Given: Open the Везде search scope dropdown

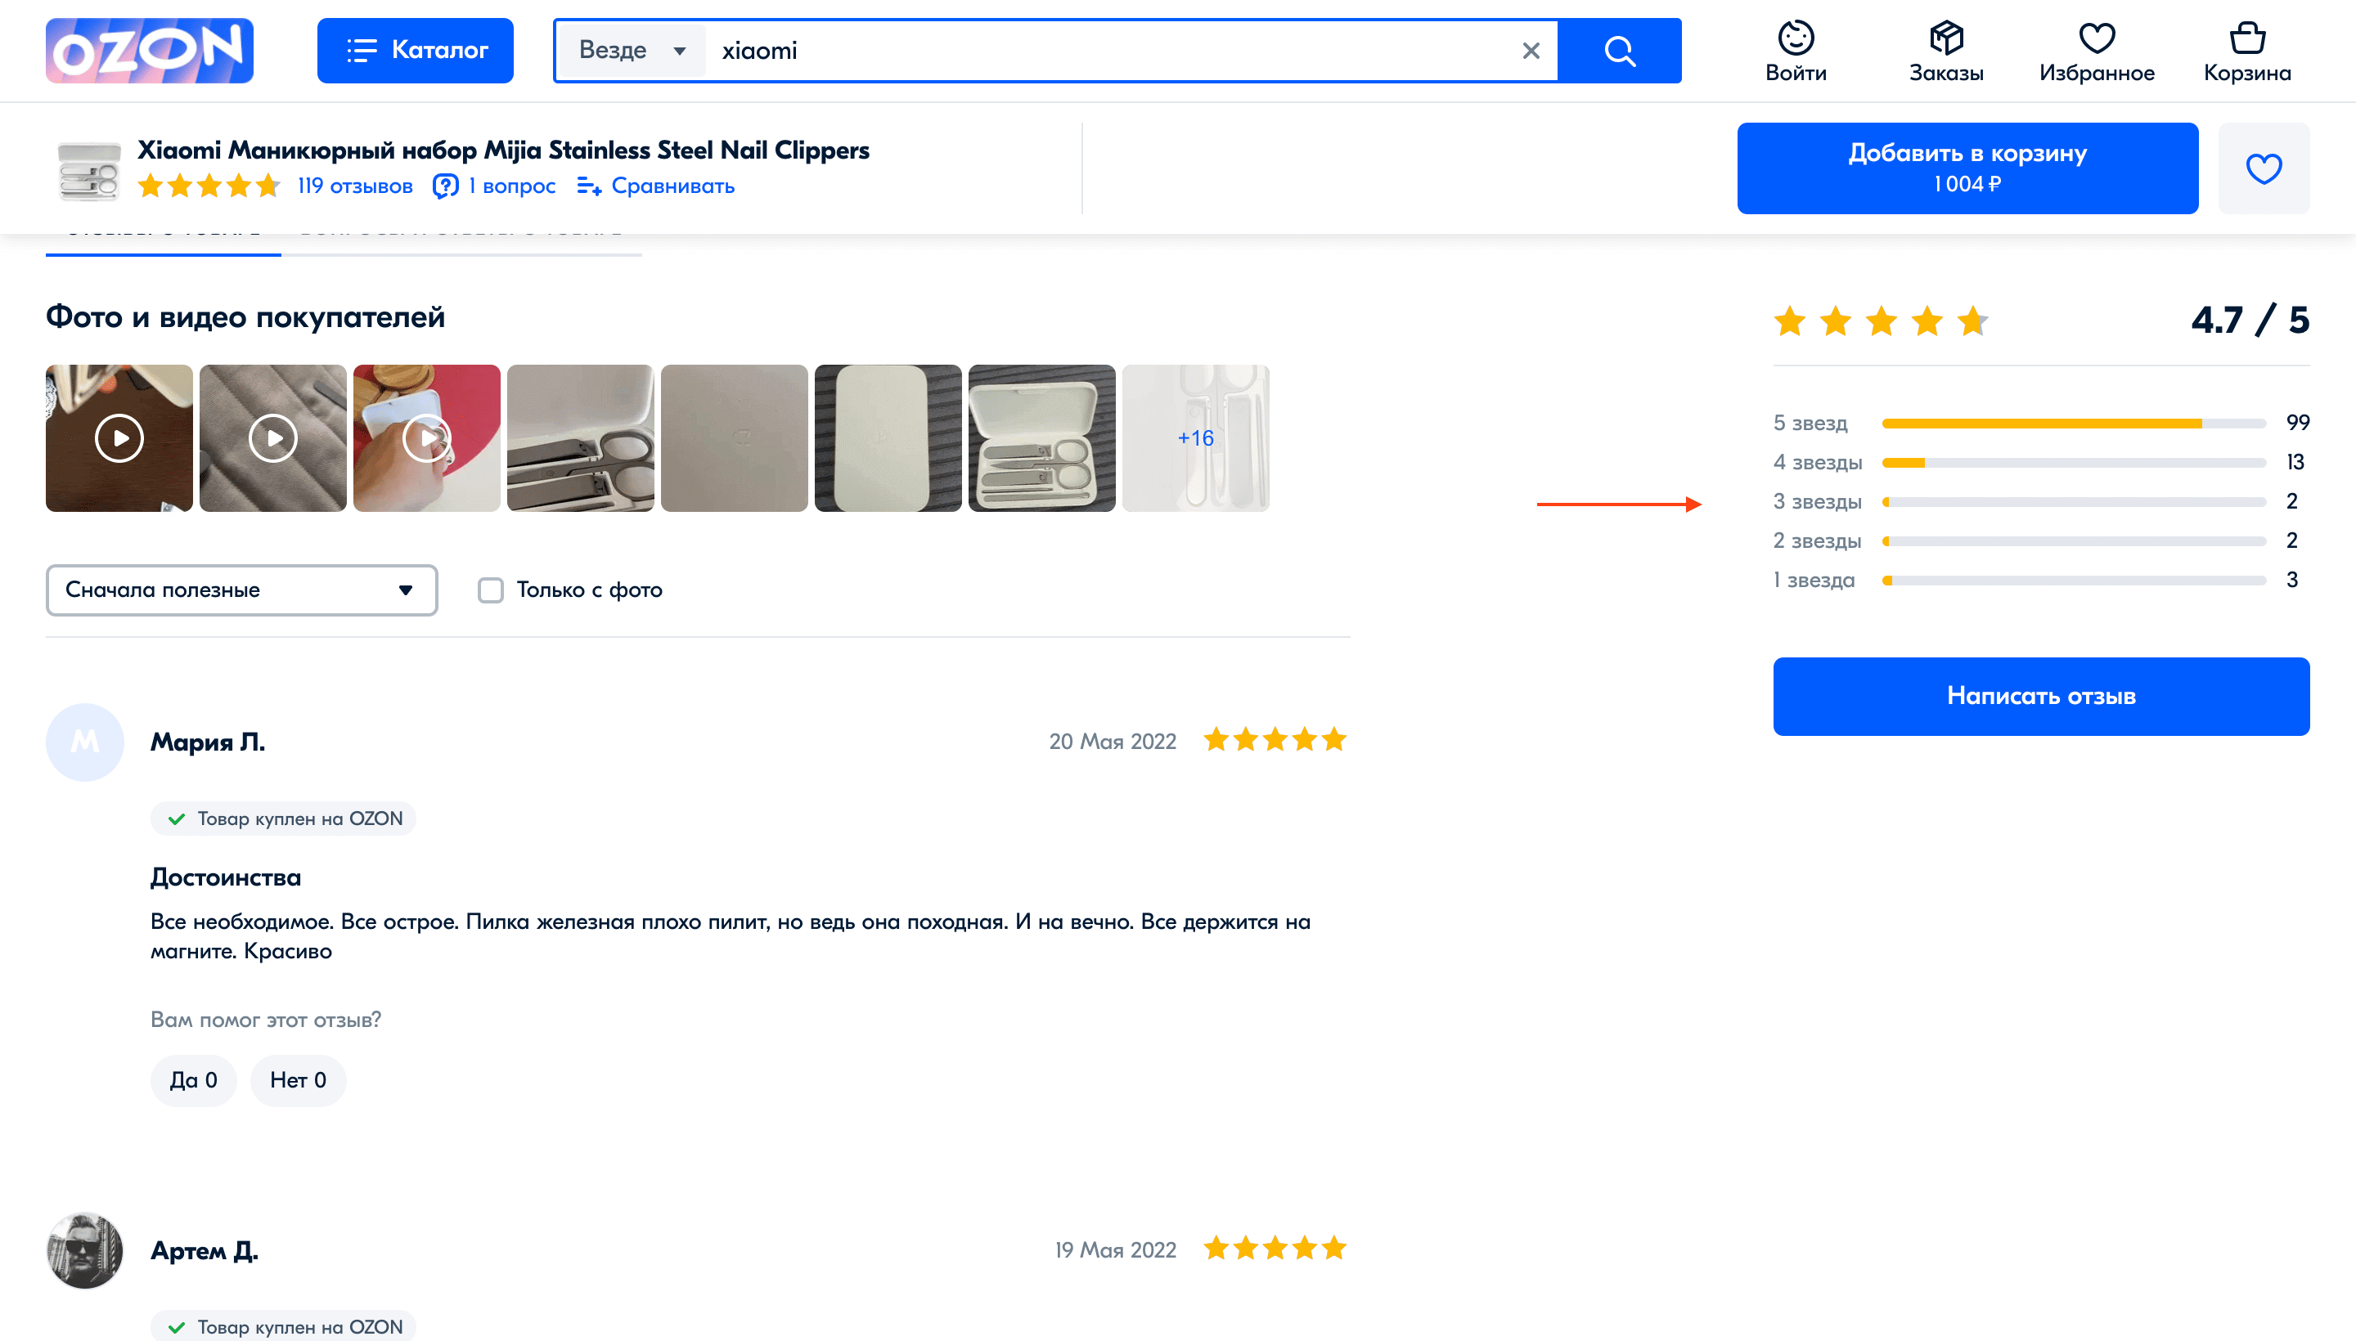Looking at the screenshot, I should (632, 51).
